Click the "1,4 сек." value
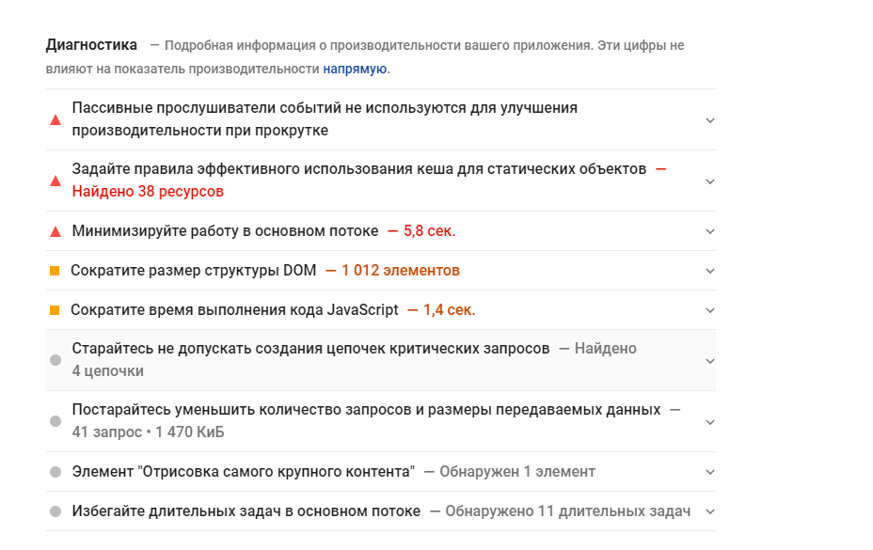This screenshot has height=550, width=873. (450, 310)
